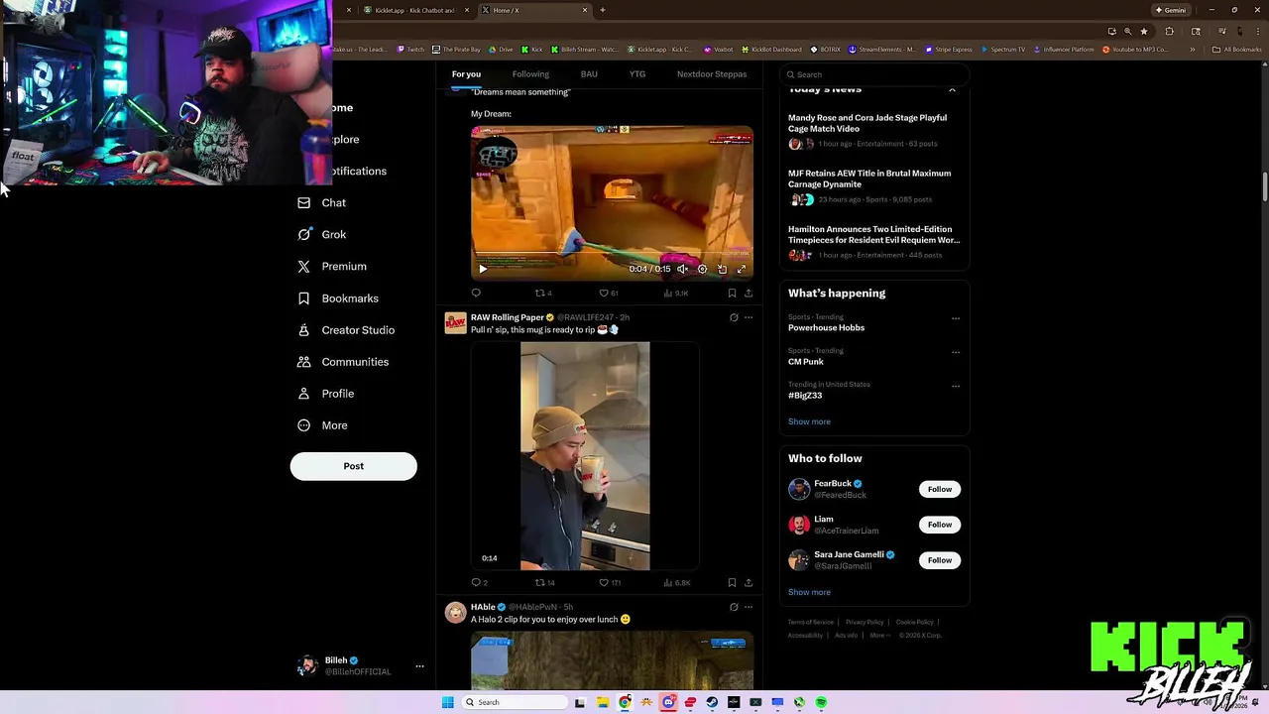The image size is (1269, 714).
Task: Open Creator Studio in the sidebar
Action: [x=346, y=329]
